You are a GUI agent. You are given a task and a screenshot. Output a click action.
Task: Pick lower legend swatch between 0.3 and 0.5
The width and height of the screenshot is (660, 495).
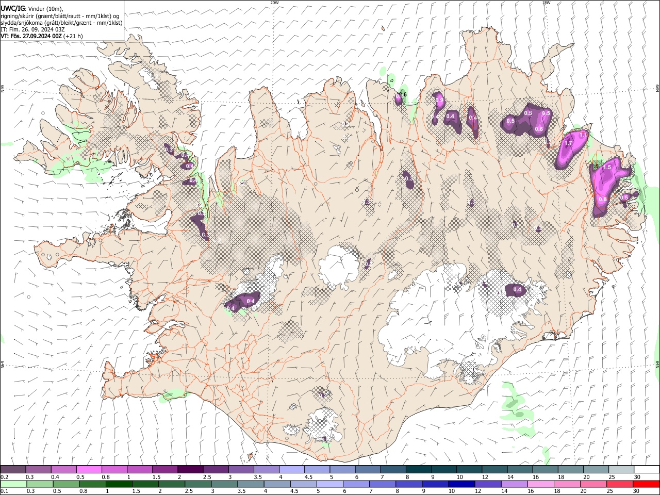40,484
